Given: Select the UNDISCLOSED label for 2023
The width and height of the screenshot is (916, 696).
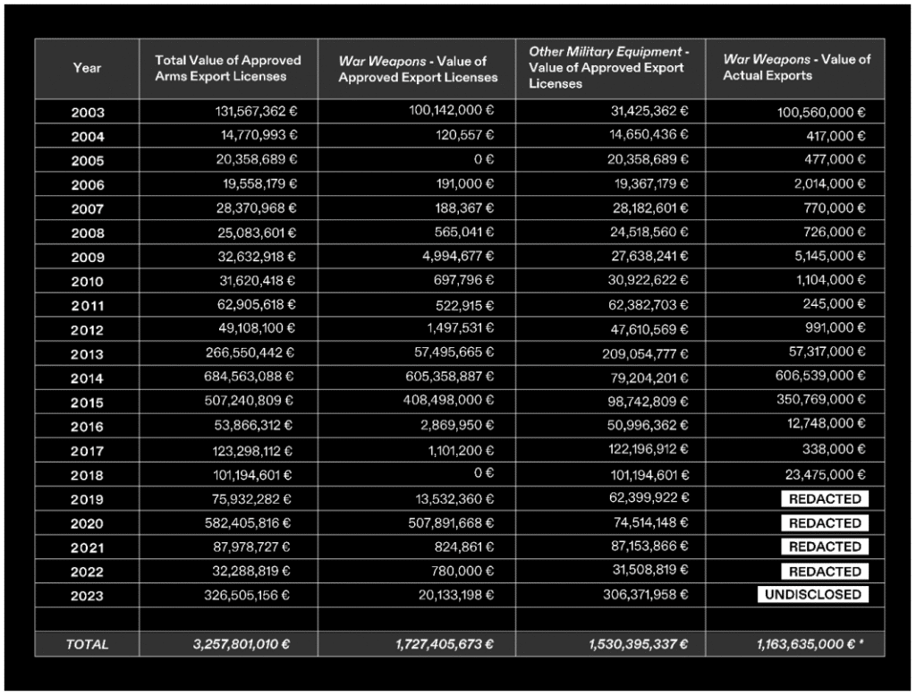Looking at the screenshot, I should (x=813, y=595).
